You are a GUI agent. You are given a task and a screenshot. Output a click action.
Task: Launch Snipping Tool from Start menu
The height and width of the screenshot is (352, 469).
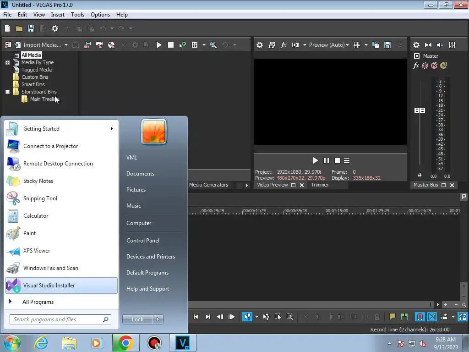61,198
